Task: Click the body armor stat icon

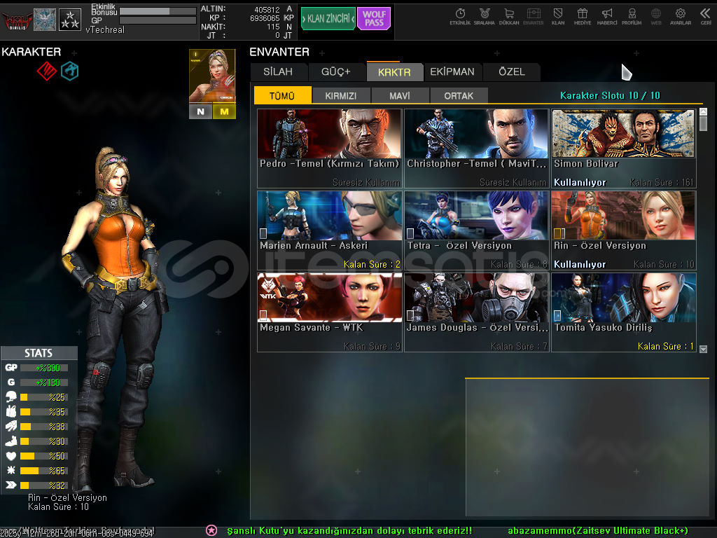Action: pyautogui.click(x=11, y=411)
